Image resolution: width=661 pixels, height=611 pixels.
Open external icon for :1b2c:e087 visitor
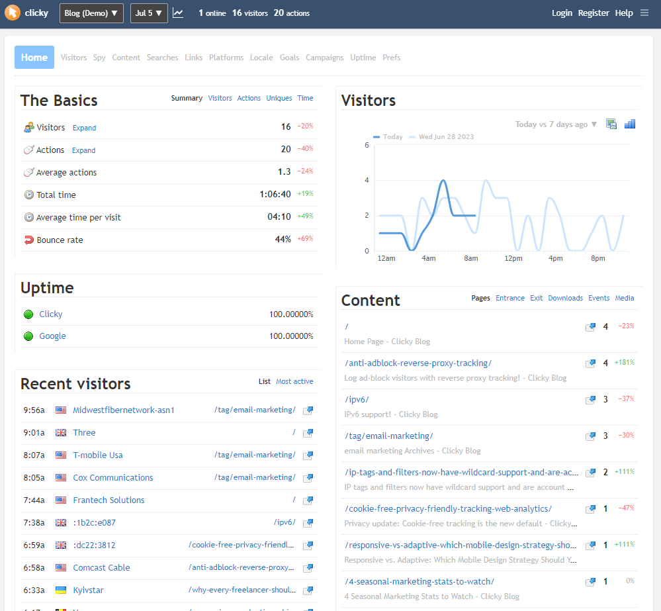(308, 522)
